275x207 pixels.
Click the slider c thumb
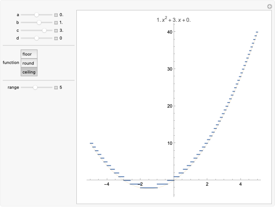(x=45, y=30)
